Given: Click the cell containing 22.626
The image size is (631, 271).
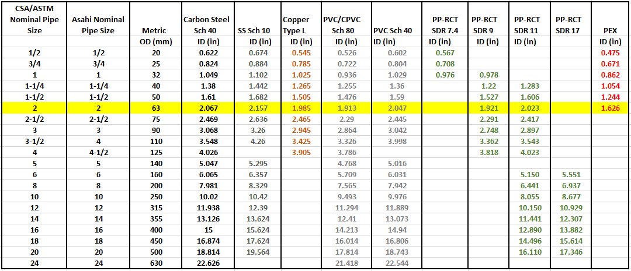Looking at the screenshot, I should (206, 264).
